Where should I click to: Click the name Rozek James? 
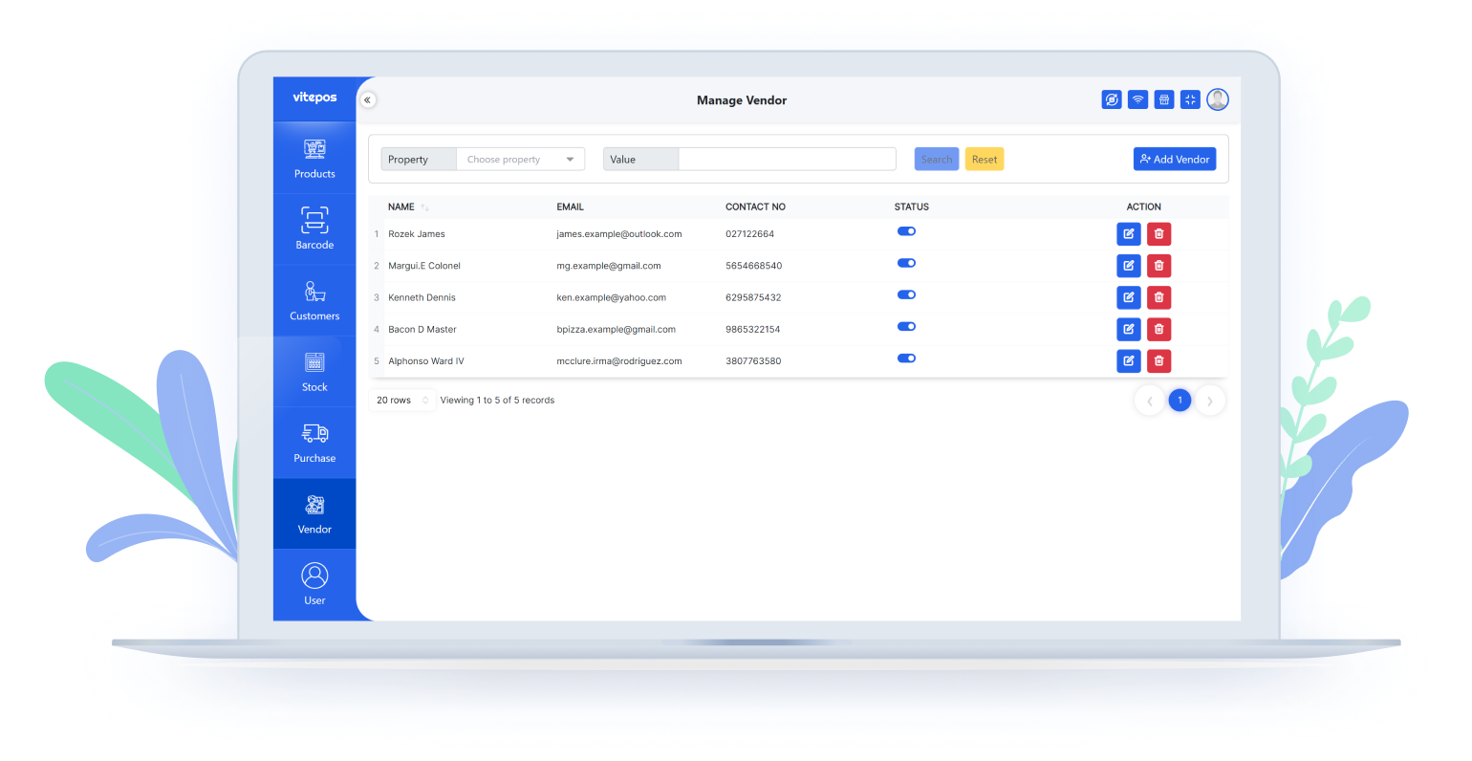point(417,234)
